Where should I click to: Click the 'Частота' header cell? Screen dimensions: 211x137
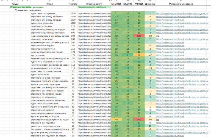(x=73, y=4)
